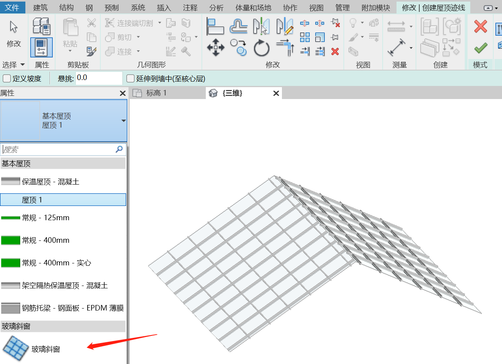Choose 钢筋托梁 - 钢面板 - EPDM 薄膜

[x=63, y=308]
